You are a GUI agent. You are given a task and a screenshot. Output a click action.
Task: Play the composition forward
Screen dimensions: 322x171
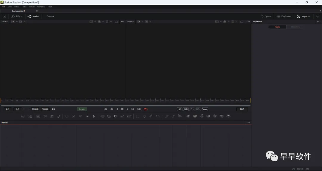point(128,109)
